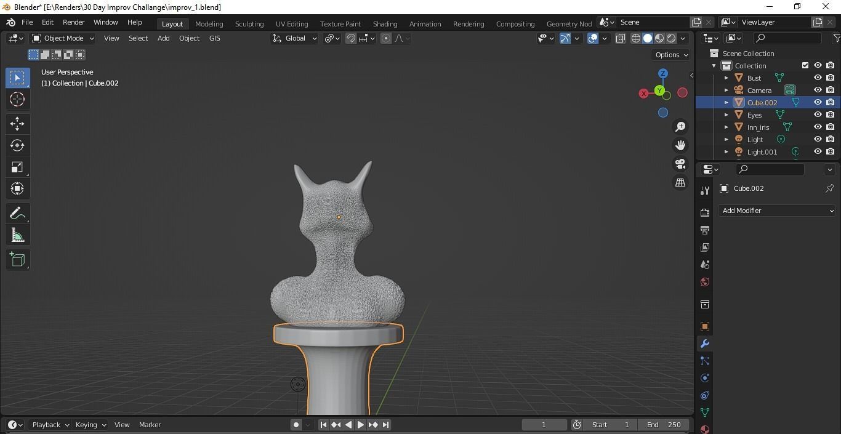Select the Move tool
Screen dimensions: 841x434
coord(17,124)
